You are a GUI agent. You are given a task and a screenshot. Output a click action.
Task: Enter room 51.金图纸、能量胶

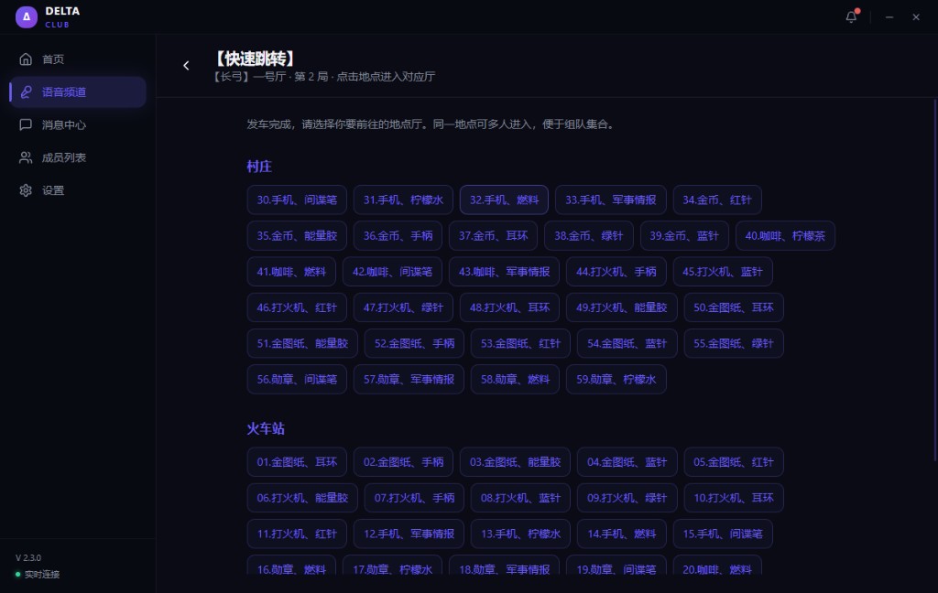click(x=302, y=343)
